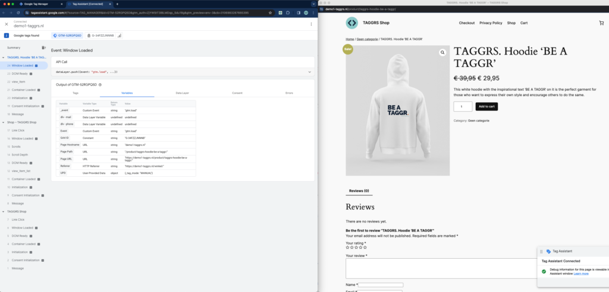Open the Chrome tab search dropdown
Screen dimensions: 609x292
tap(313, 4)
